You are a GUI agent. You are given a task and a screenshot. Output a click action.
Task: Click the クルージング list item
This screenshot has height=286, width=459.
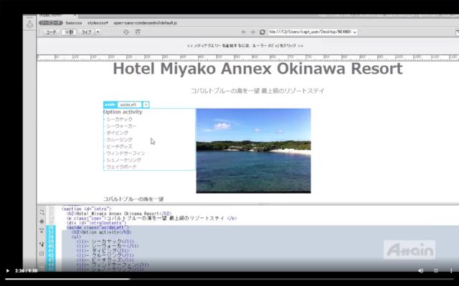coord(119,140)
